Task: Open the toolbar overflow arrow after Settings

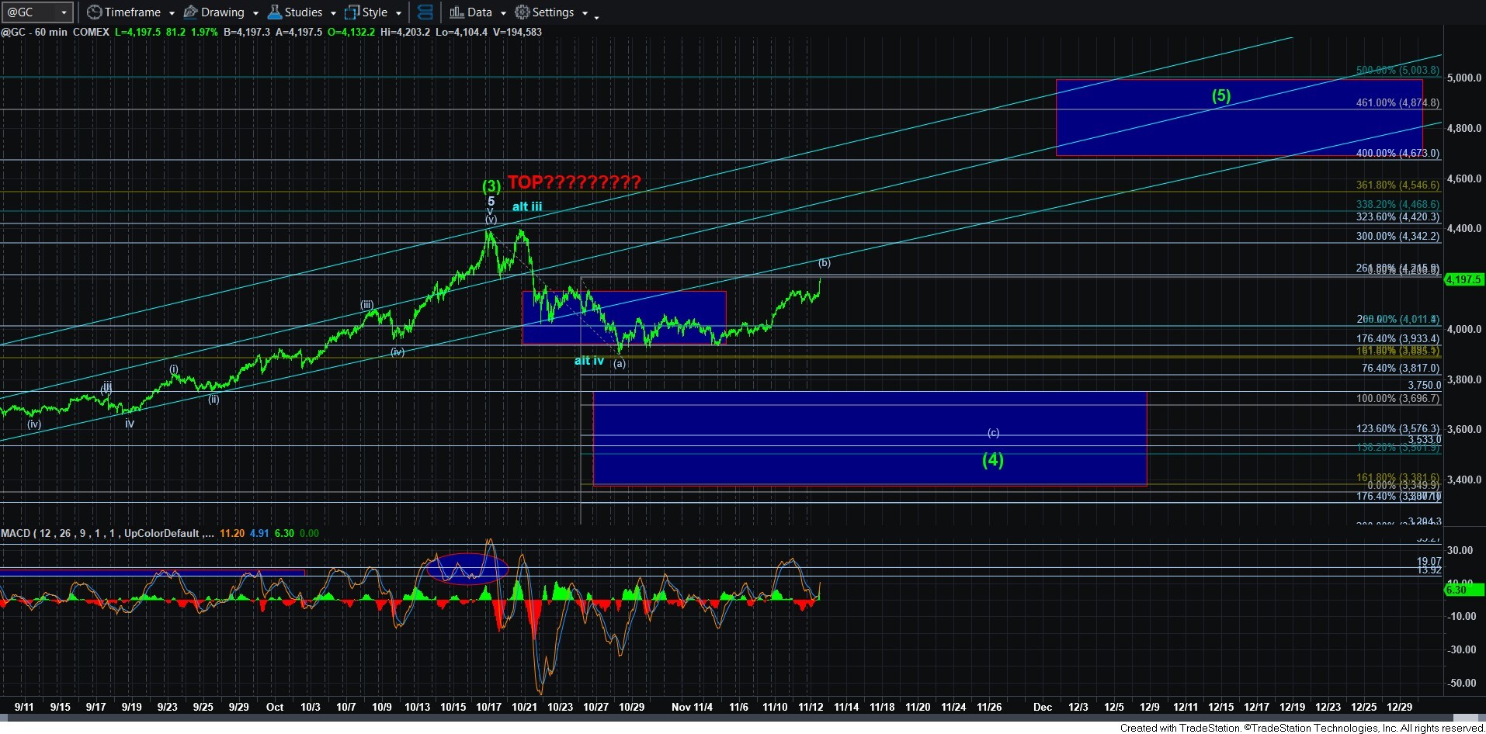Action: click(596, 17)
